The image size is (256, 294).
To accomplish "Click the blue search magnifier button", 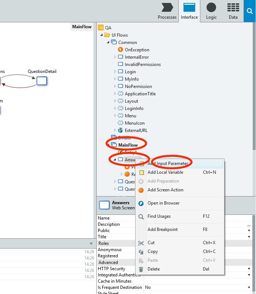I will [250, 11].
